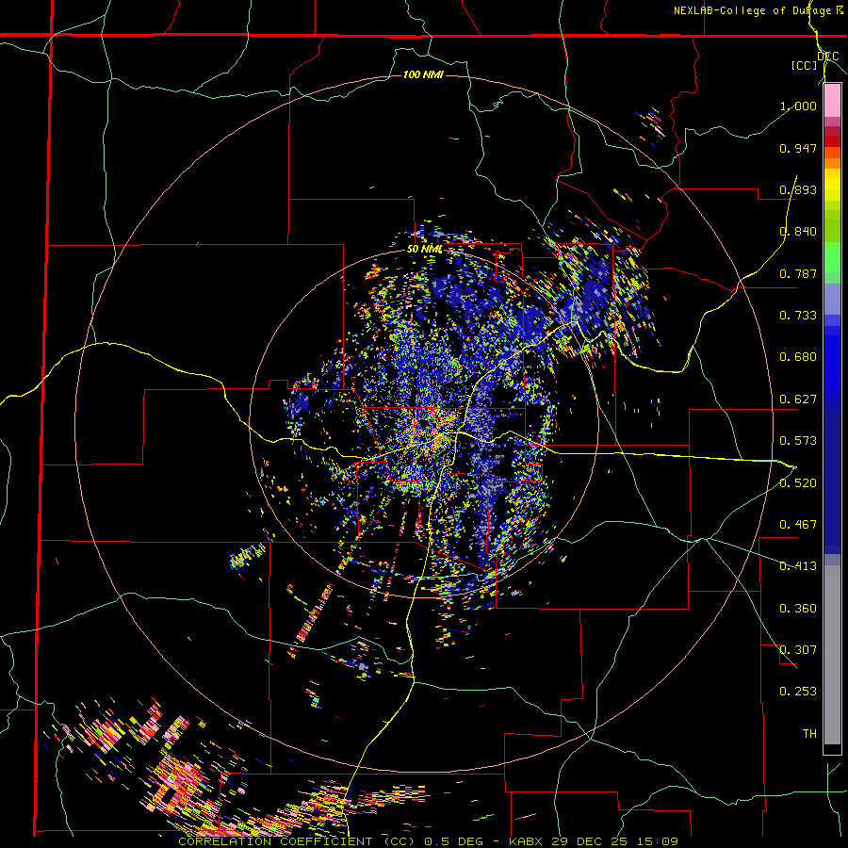Click the 0.733 scale value

[x=798, y=316]
